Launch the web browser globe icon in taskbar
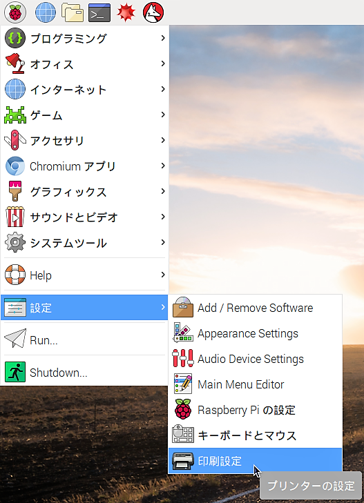364x503 pixels. [46, 12]
